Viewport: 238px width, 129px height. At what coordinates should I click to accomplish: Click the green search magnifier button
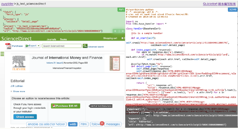point(85,46)
